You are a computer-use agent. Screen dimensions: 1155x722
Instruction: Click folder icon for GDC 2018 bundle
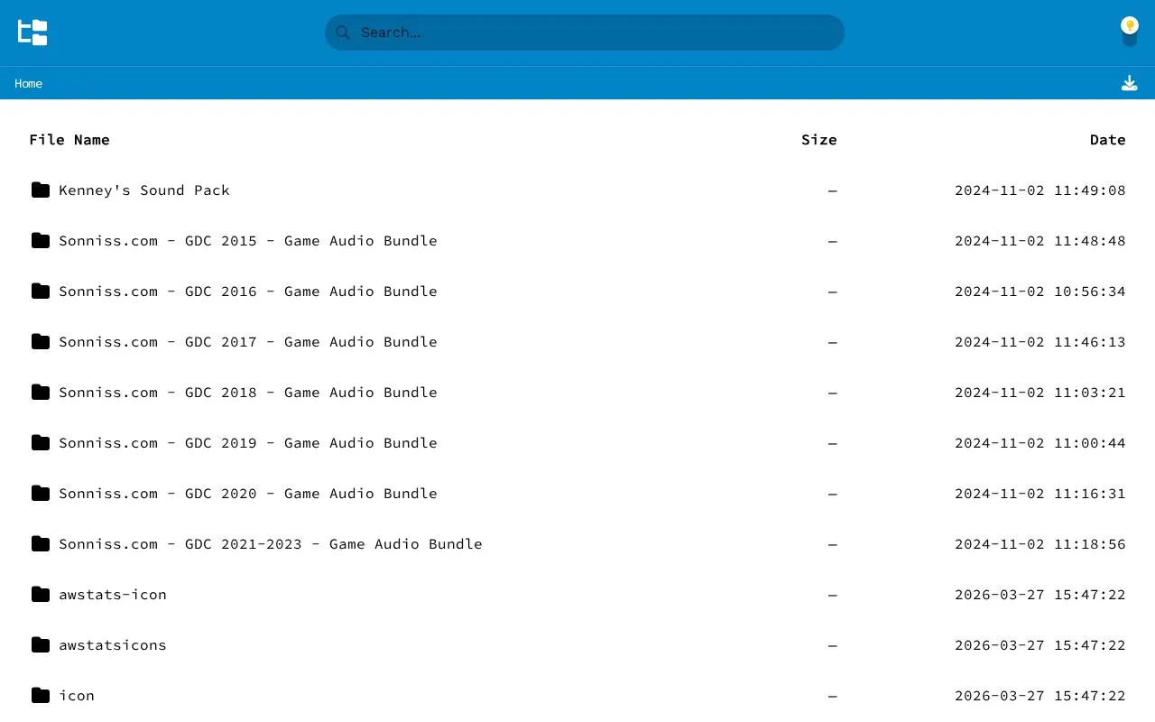(x=41, y=392)
